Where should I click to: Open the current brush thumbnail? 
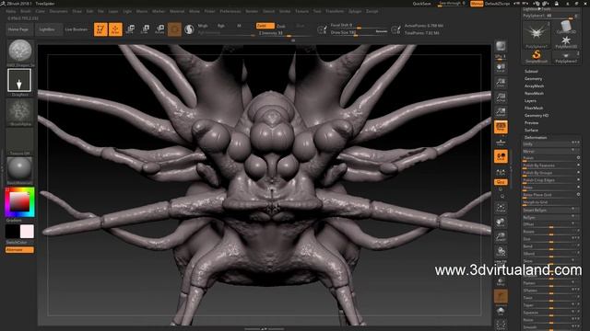pos(19,51)
